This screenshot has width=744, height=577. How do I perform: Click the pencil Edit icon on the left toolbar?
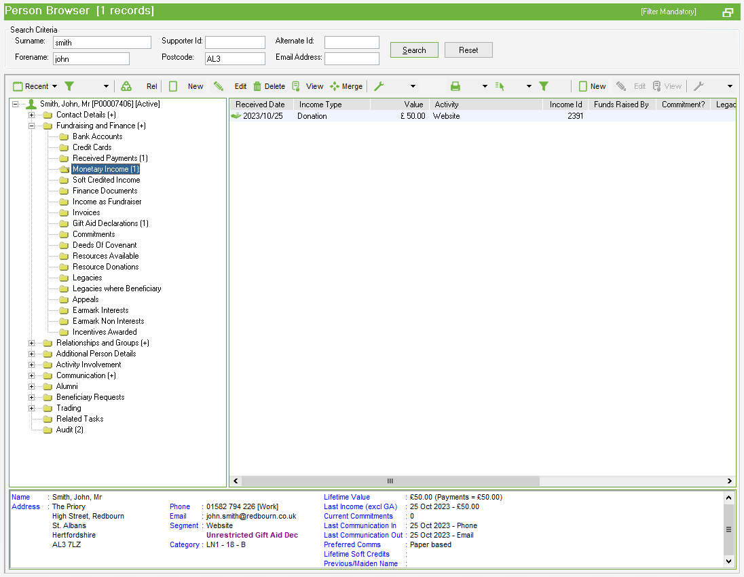coord(219,86)
